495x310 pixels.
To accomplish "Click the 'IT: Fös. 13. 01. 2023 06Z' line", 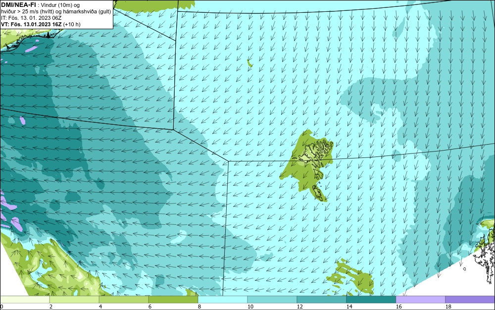I will pos(31,18).
